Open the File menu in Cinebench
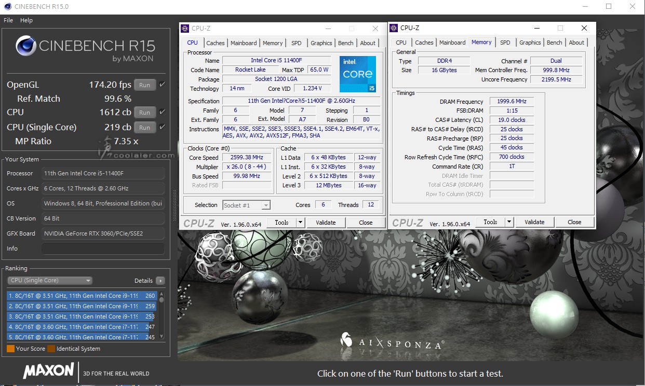Viewport: 645px width, 386px height. (x=8, y=20)
